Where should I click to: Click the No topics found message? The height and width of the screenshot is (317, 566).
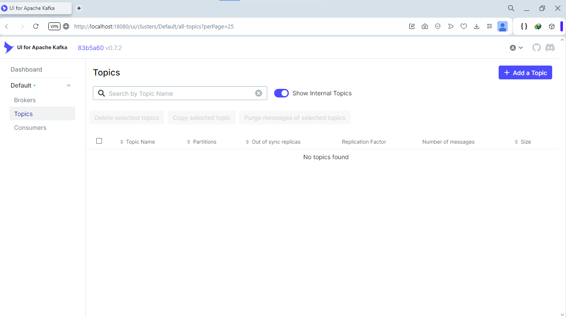click(326, 157)
